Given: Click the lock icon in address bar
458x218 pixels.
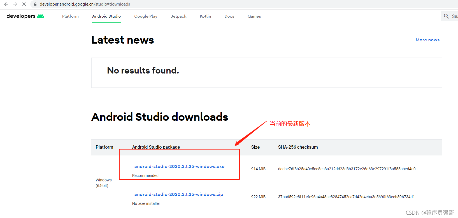Looking at the screenshot, I should [35, 4].
